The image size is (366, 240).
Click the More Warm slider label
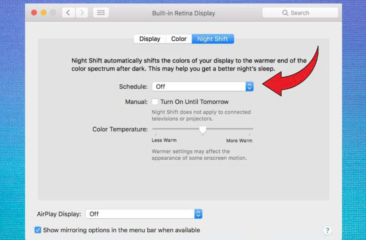pyautogui.click(x=239, y=141)
